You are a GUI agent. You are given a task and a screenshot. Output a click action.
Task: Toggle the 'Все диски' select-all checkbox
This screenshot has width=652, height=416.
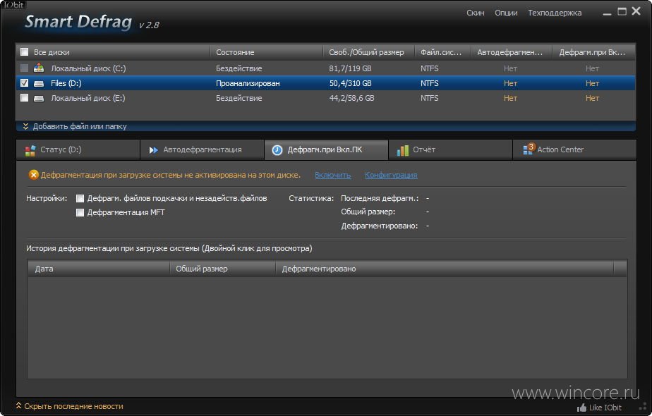point(25,52)
